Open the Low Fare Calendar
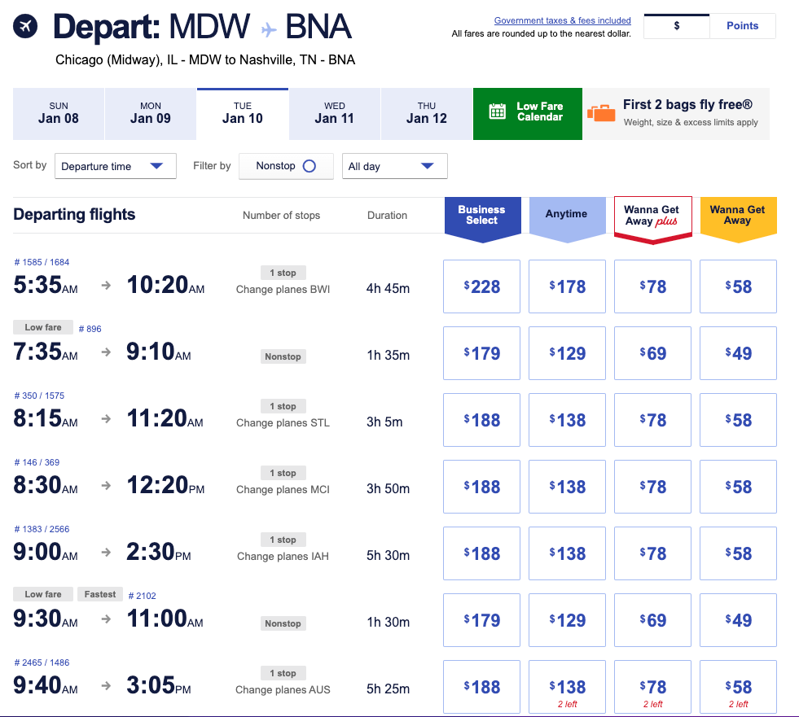The image size is (799, 717). (x=539, y=111)
